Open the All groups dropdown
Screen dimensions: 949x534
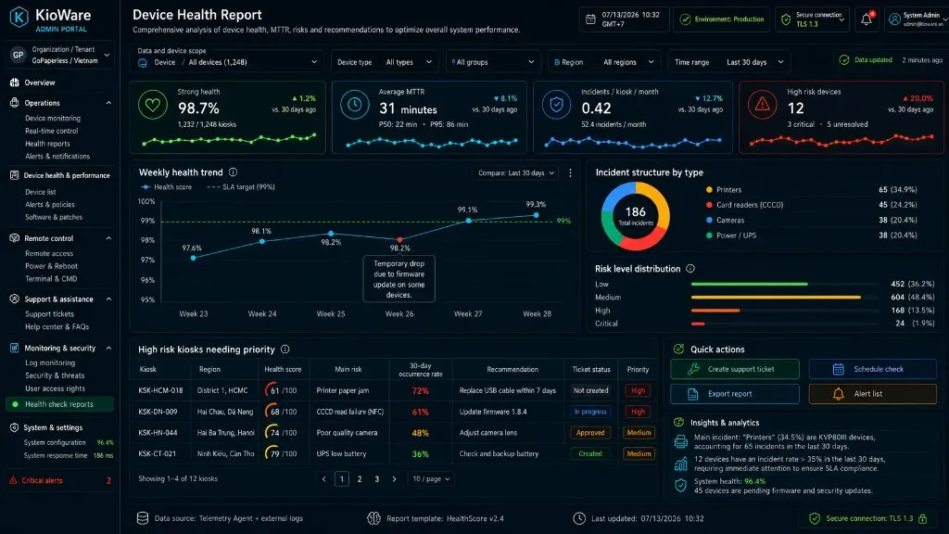pos(492,62)
